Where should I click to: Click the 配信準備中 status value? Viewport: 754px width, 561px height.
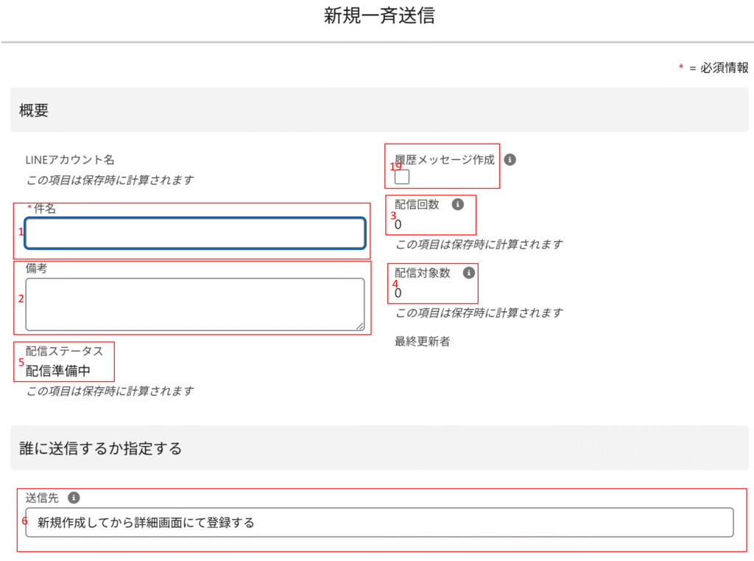click(58, 371)
